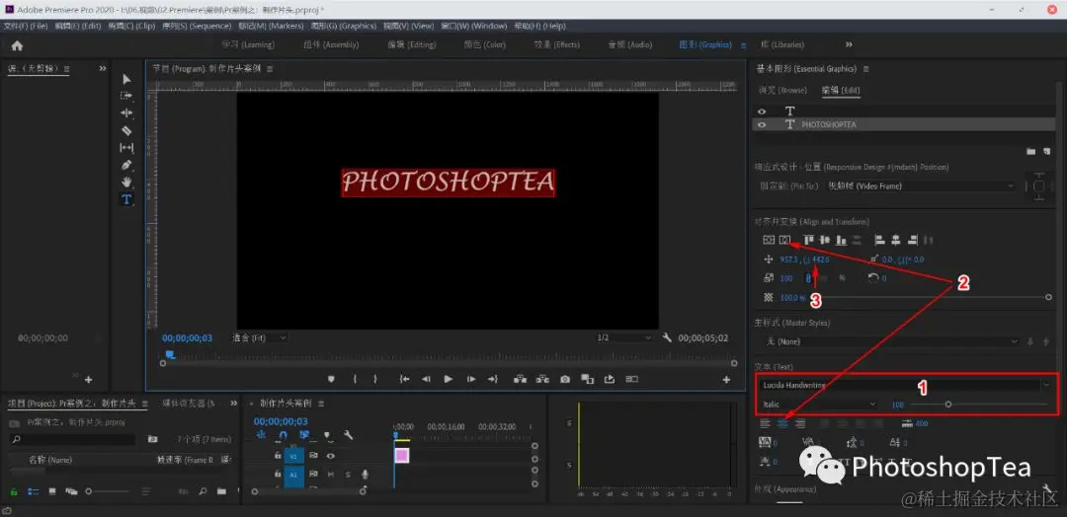Click the Extract button
1067x517 pixels.
543,379
